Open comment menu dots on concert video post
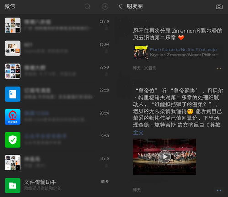The width and height of the screenshot is (228, 197). [x=219, y=190]
